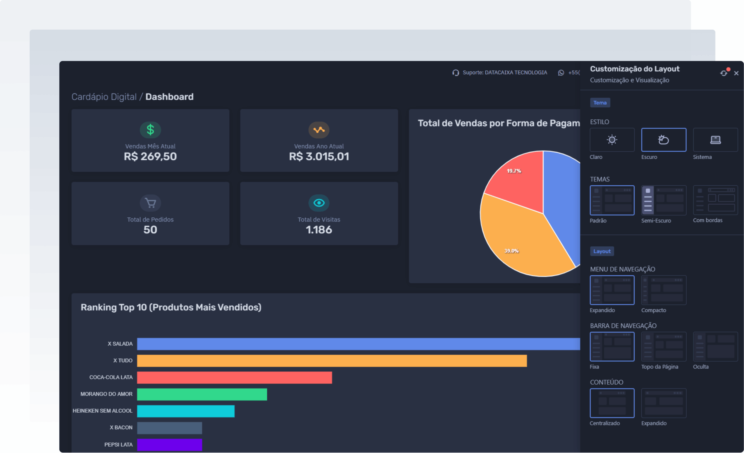
Task: Close the Customização do Layout panel
Action: point(736,73)
